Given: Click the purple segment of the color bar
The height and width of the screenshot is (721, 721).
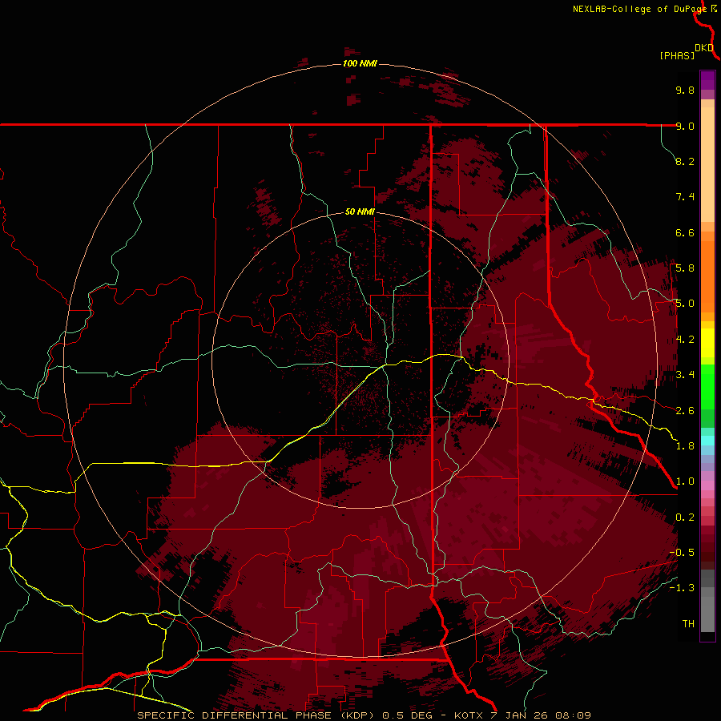Looking at the screenshot, I should point(707,80).
